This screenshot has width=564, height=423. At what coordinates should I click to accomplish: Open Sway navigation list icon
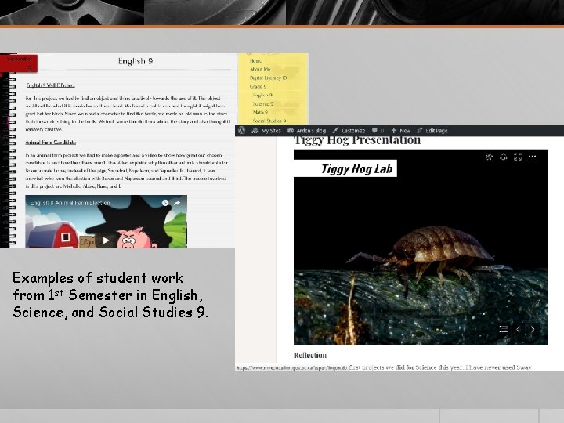(504, 329)
